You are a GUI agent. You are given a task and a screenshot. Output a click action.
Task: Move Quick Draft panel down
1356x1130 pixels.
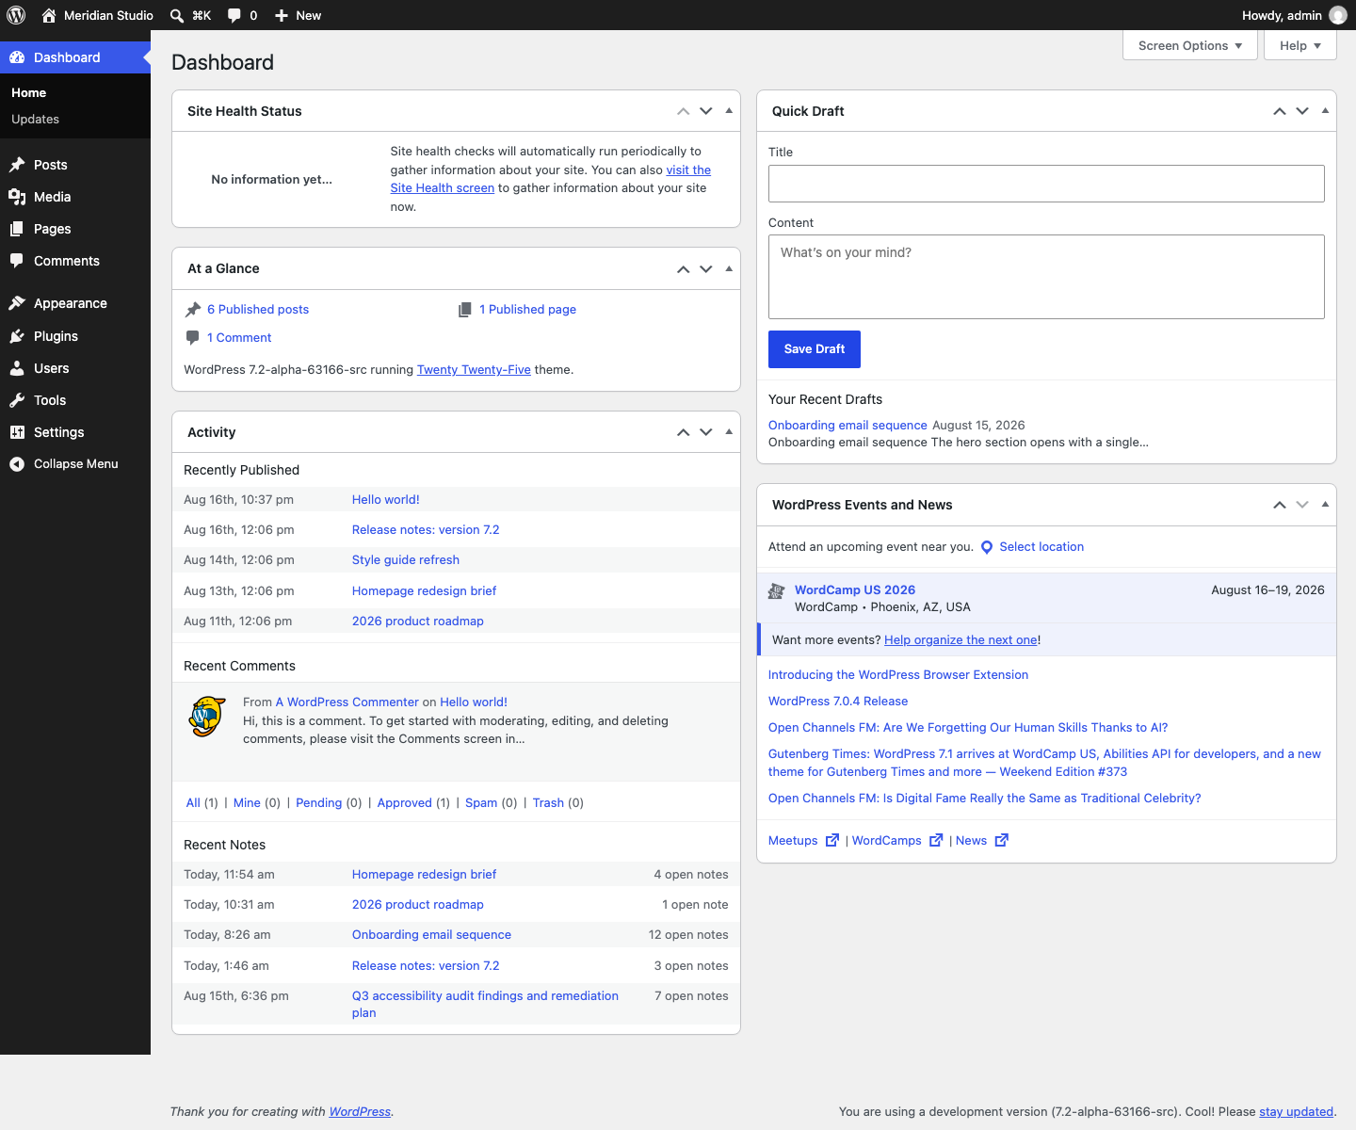1302,111
